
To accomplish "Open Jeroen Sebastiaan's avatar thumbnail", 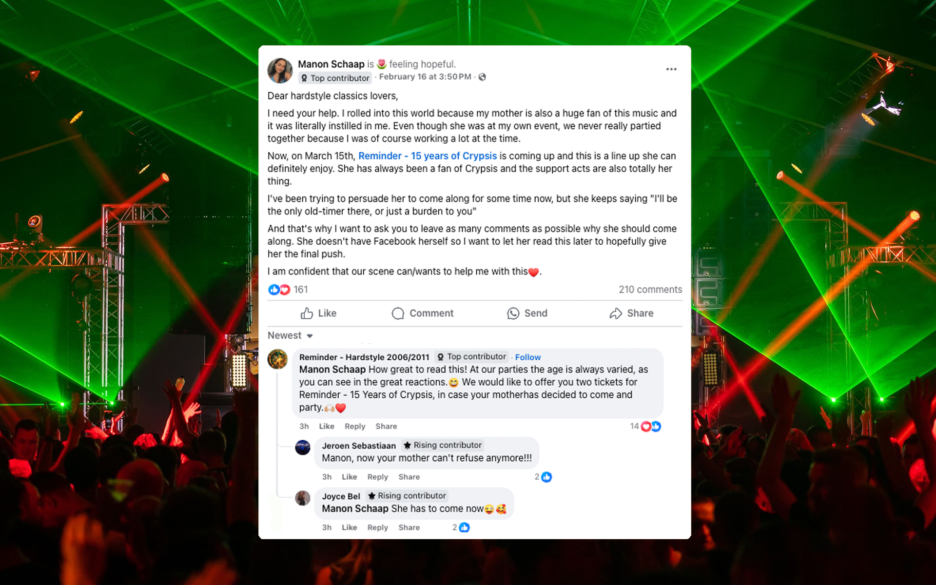I will tap(303, 447).
